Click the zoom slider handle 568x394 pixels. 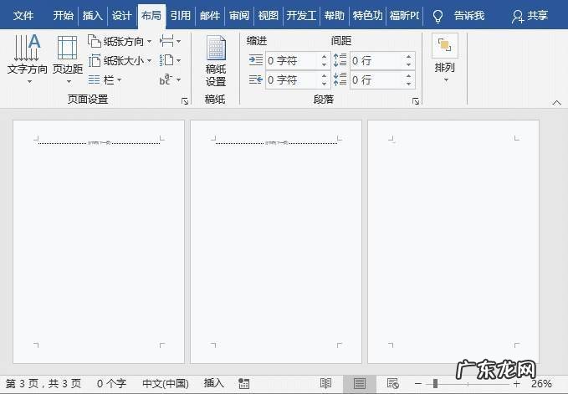[435, 383]
